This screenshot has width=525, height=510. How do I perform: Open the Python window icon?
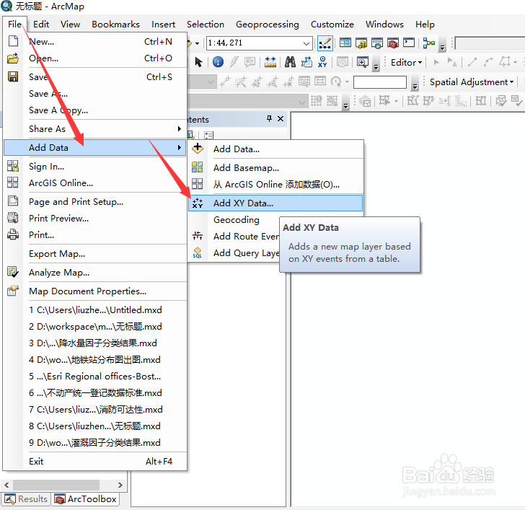coord(409,43)
